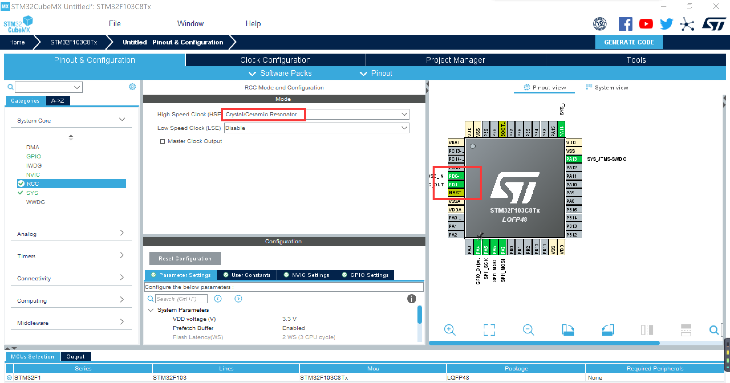Screen dimensions: 730x383
Task: Zoom out on the pinout chip view
Action: click(528, 330)
